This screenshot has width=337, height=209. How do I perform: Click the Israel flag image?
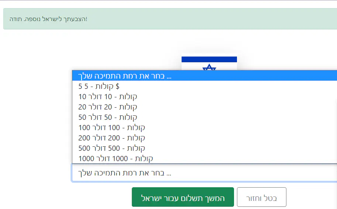click(x=209, y=63)
